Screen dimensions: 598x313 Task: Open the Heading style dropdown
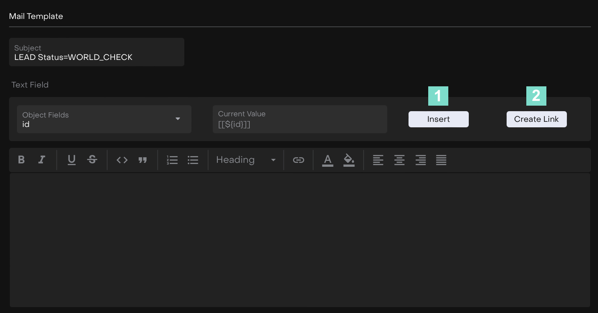245,160
